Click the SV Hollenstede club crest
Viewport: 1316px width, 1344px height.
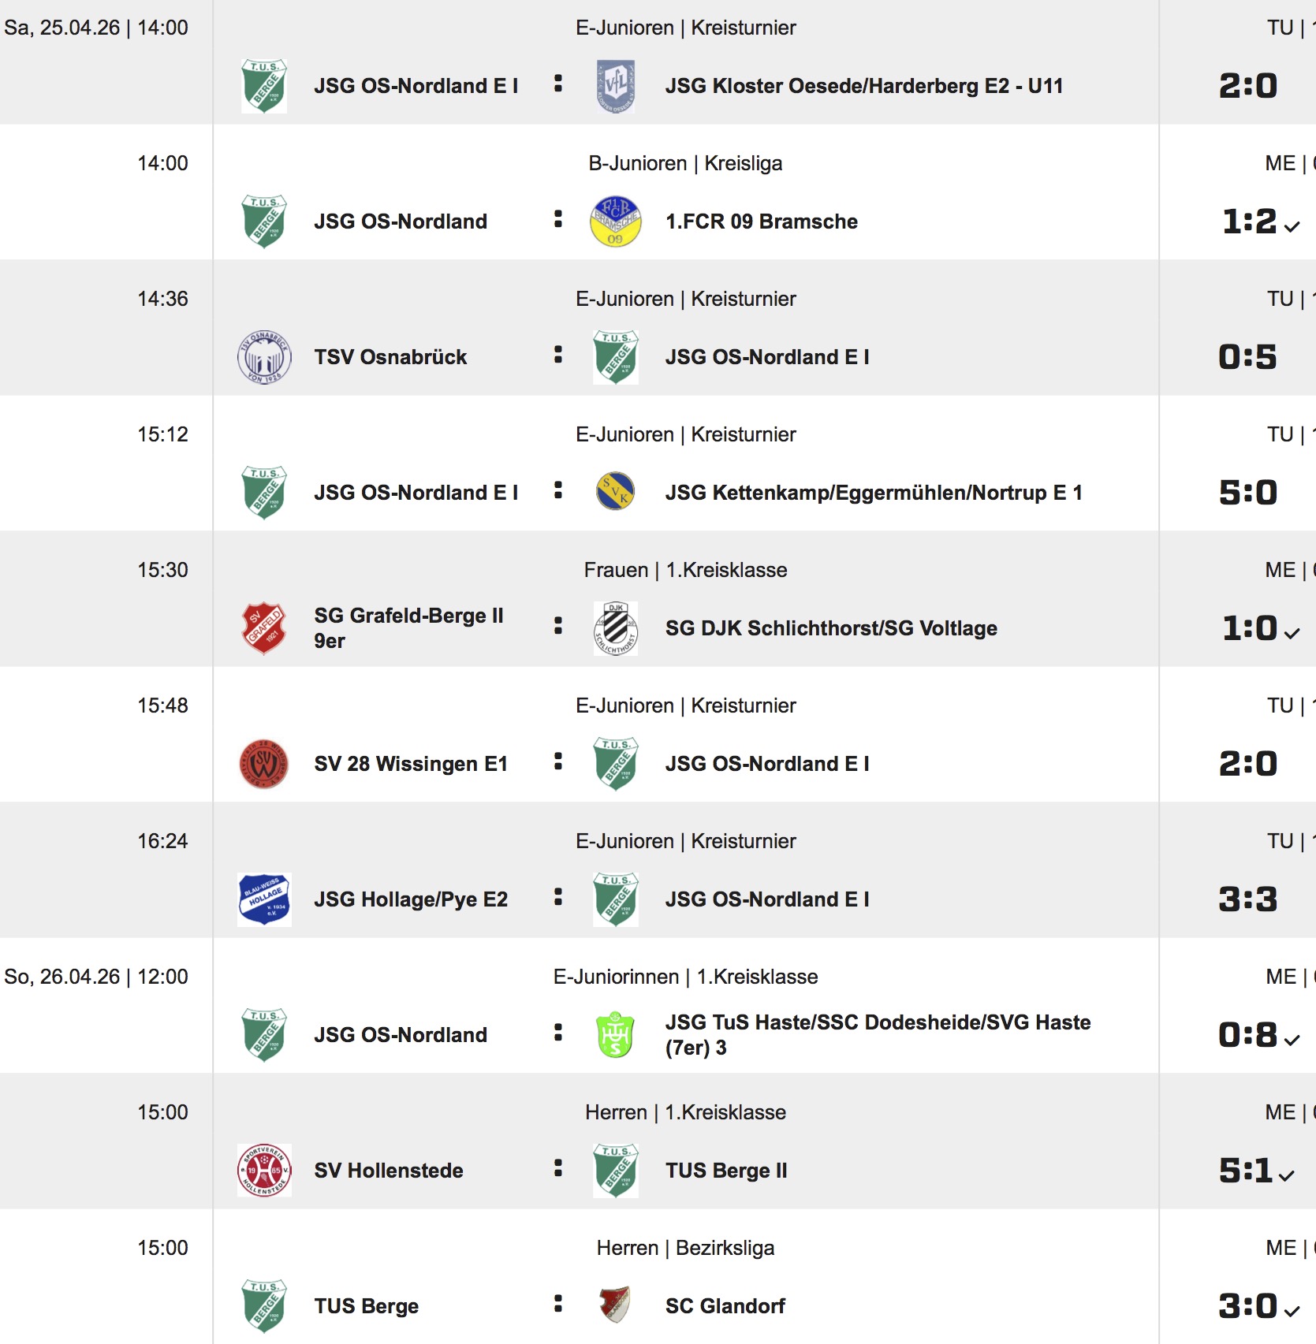(x=264, y=1171)
